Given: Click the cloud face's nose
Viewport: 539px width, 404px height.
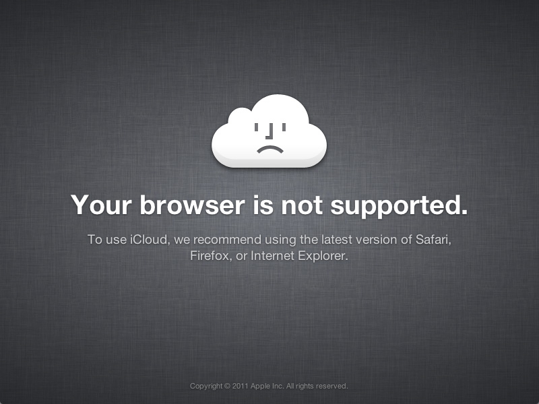Looking at the screenshot, I should coord(269,131).
